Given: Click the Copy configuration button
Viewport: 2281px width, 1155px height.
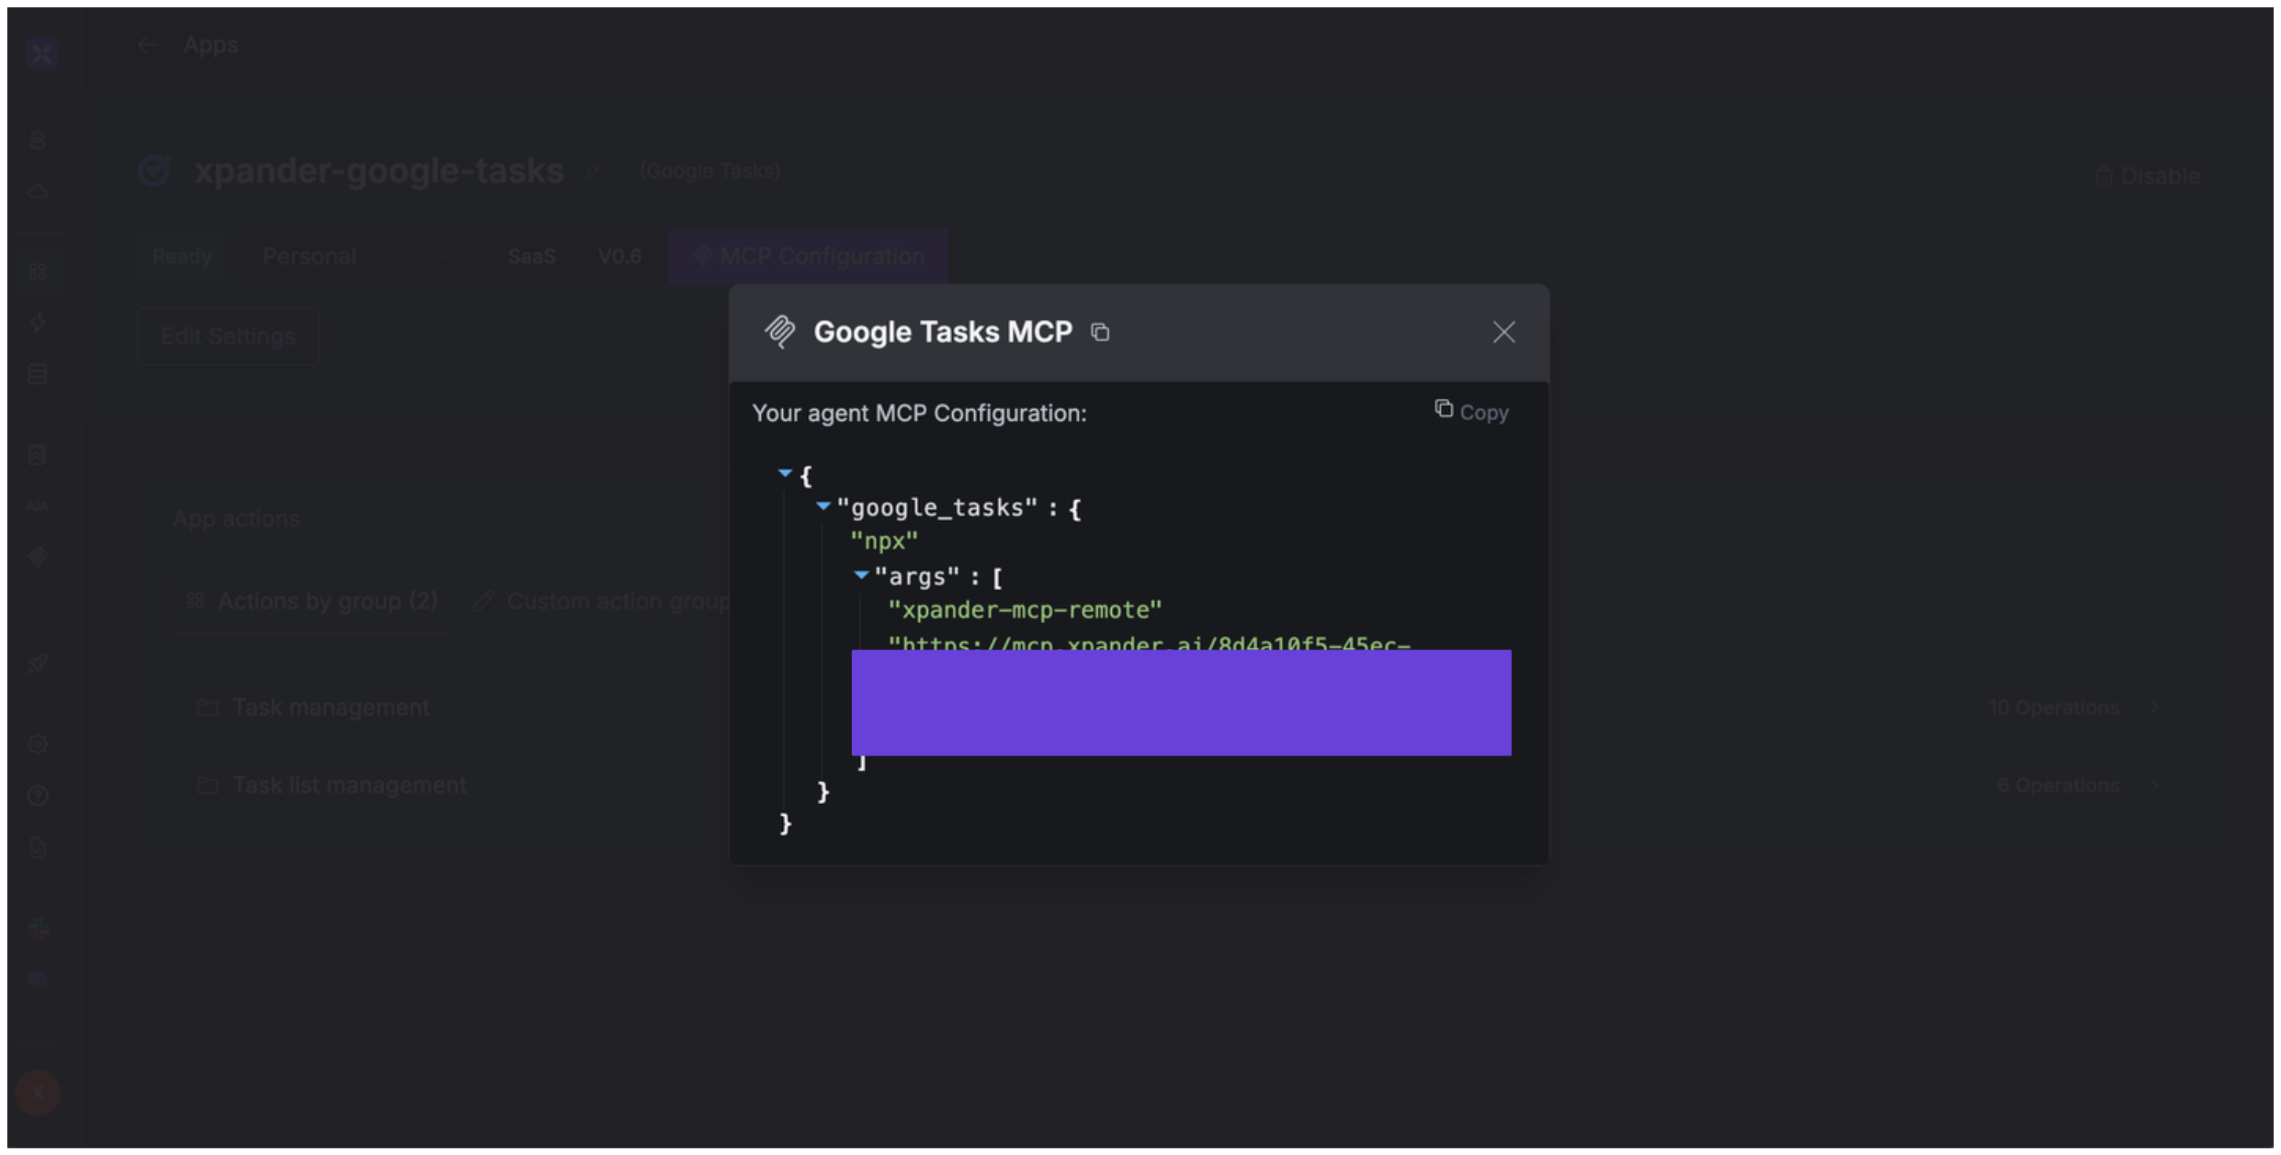Looking at the screenshot, I should (x=1472, y=411).
